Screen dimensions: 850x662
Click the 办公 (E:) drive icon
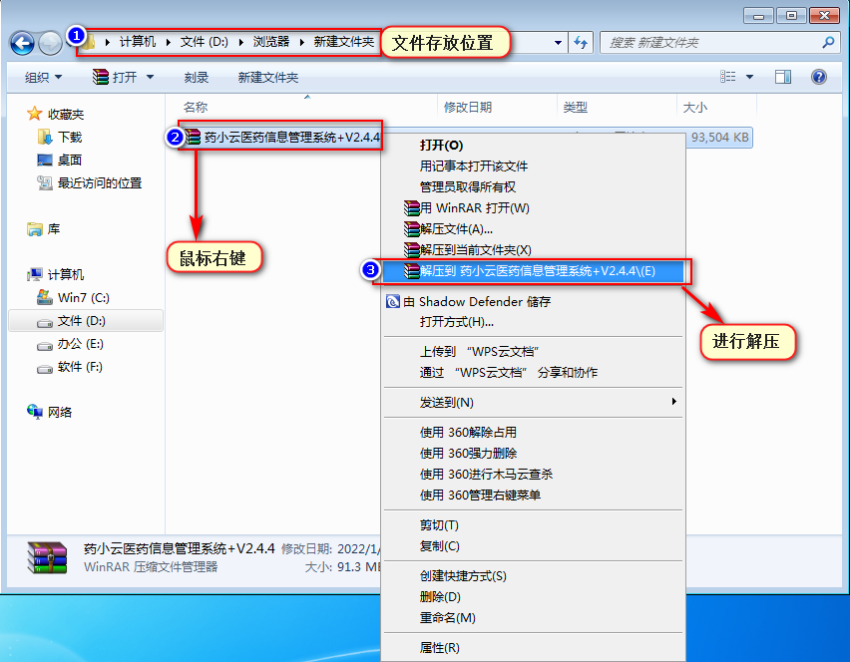pyautogui.click(x=45, y=345)
